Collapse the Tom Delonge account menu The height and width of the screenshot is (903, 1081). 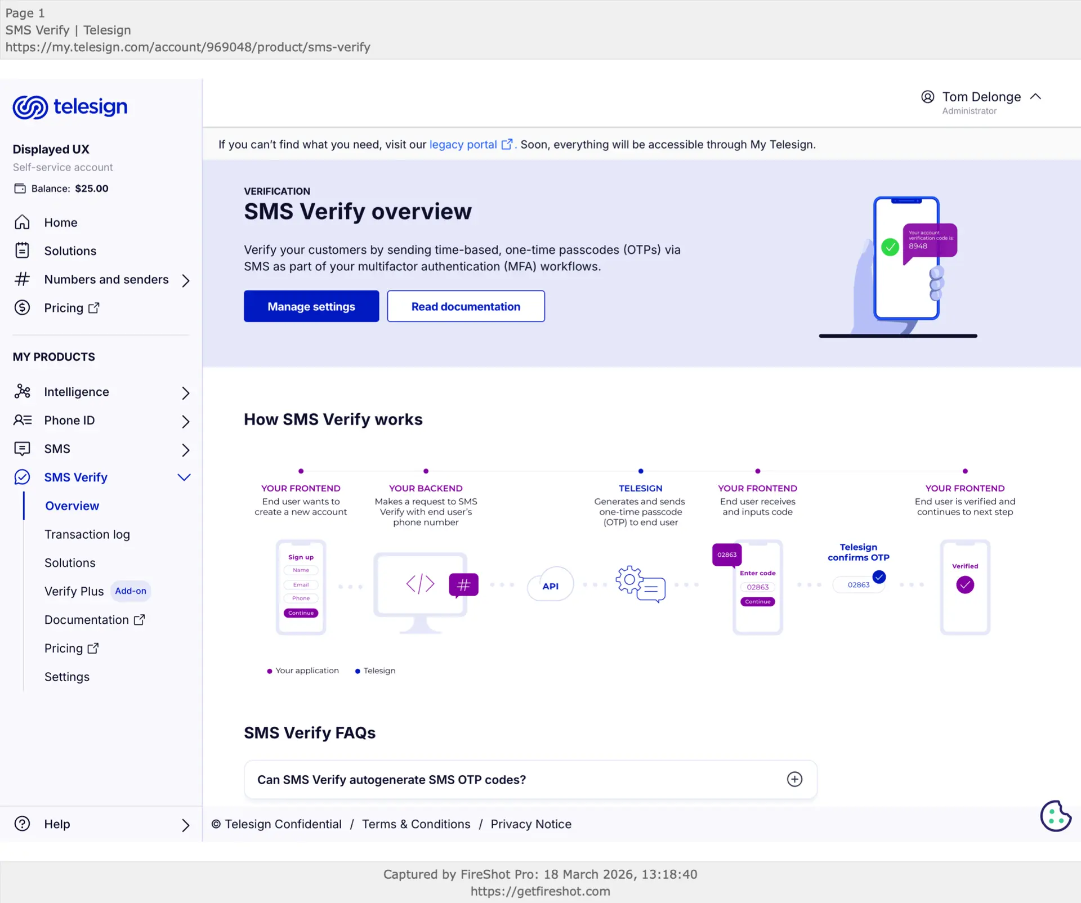[1037, 97]
